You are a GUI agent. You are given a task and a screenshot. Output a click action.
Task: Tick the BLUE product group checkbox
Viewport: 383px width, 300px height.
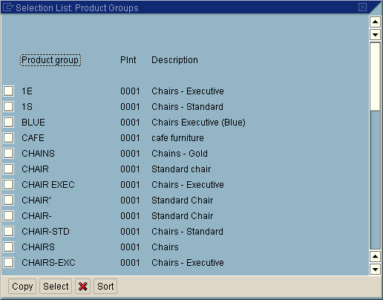[x=9, y=122]
